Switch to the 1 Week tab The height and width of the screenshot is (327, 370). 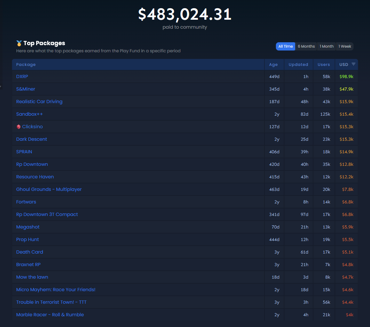point(345,46)
